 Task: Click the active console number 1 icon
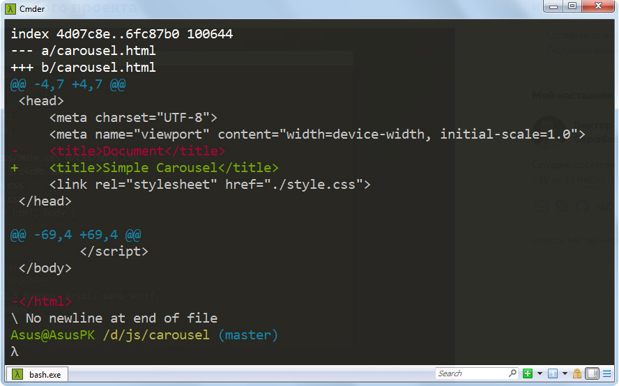[552, 373]
